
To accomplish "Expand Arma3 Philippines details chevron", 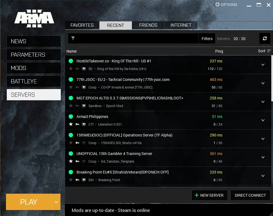I will tap(263, 120).
